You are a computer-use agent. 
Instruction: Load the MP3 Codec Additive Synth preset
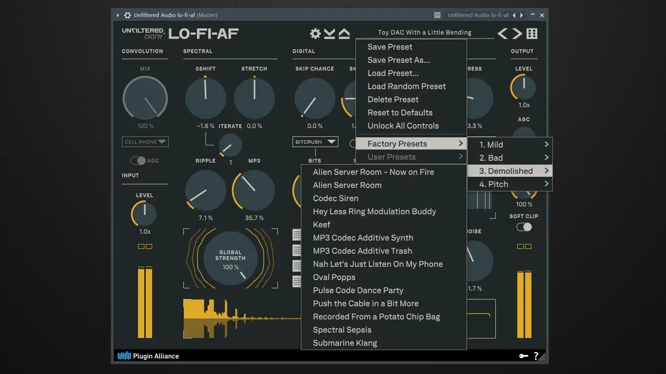(x=384, y=238)
